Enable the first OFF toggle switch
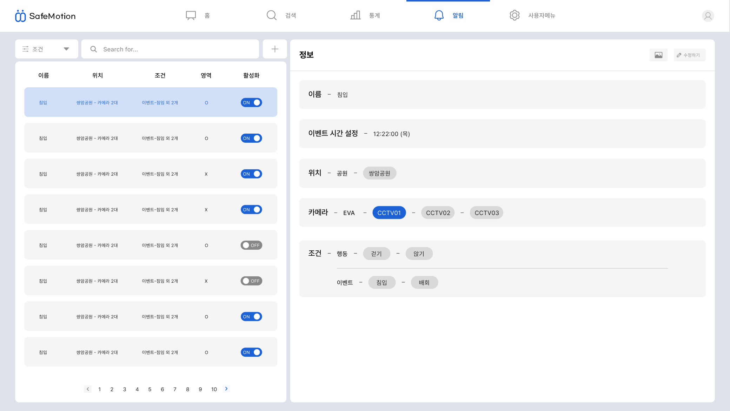 click(x=251, y=245)
